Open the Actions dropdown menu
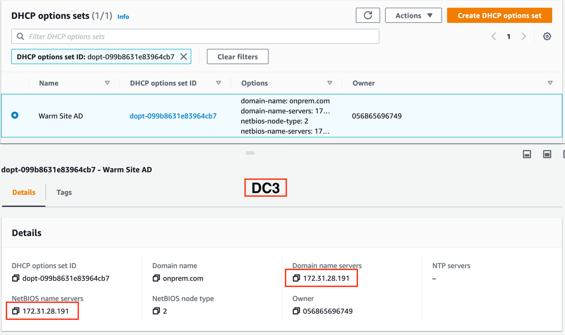Viewport: 565px width, 335px height. coord(413,15)
